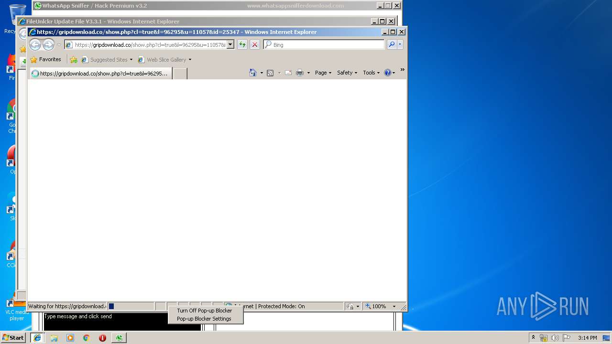Click the volume speaker tray icon
The height and width of the screenshot is (344, 612).
coord(555,338)
